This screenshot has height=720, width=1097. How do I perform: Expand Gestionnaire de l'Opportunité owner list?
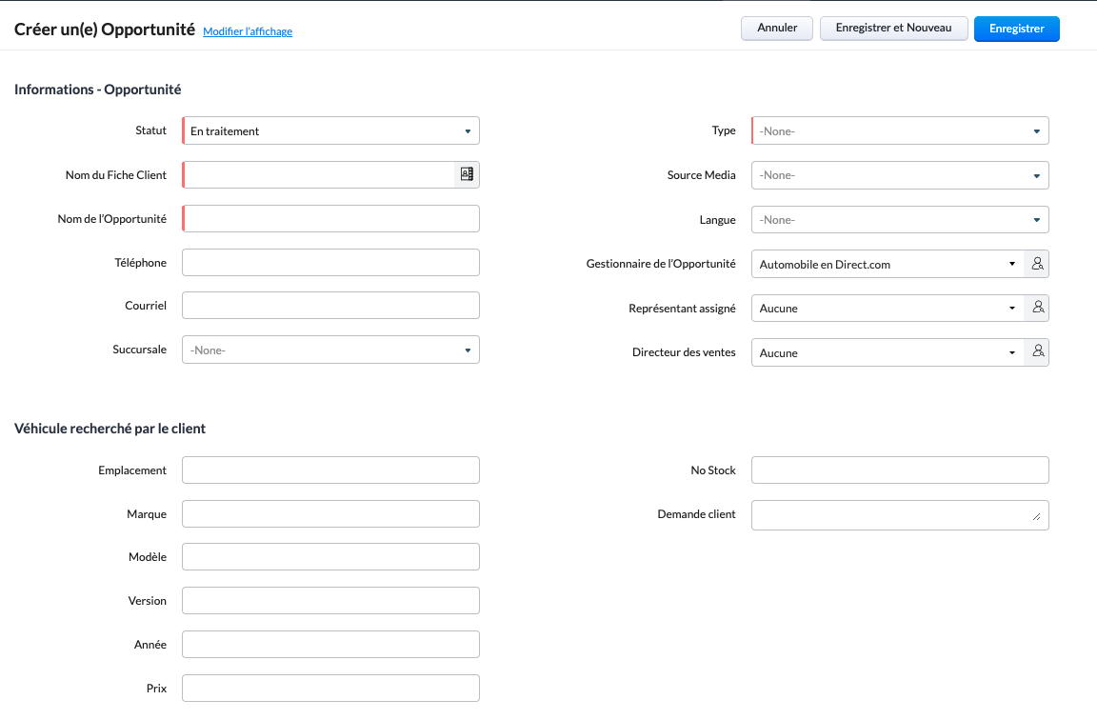[x=888, y=264]
